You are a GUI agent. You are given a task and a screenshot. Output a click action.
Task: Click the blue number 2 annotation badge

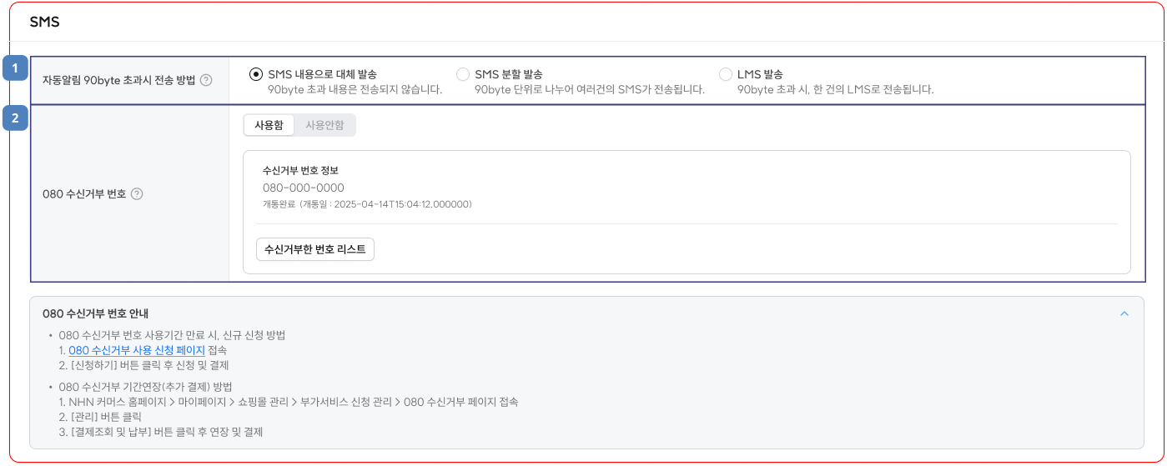(x=15, y=118)
